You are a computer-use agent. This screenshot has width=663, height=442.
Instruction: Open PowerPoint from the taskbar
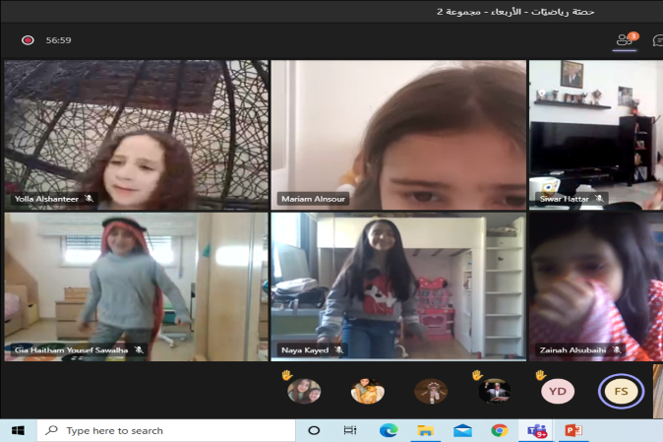click(574, 430)
